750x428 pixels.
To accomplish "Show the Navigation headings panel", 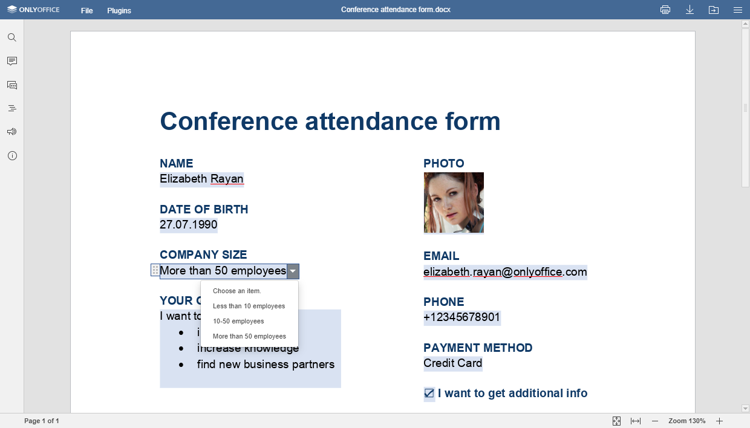I will point(11,108).
